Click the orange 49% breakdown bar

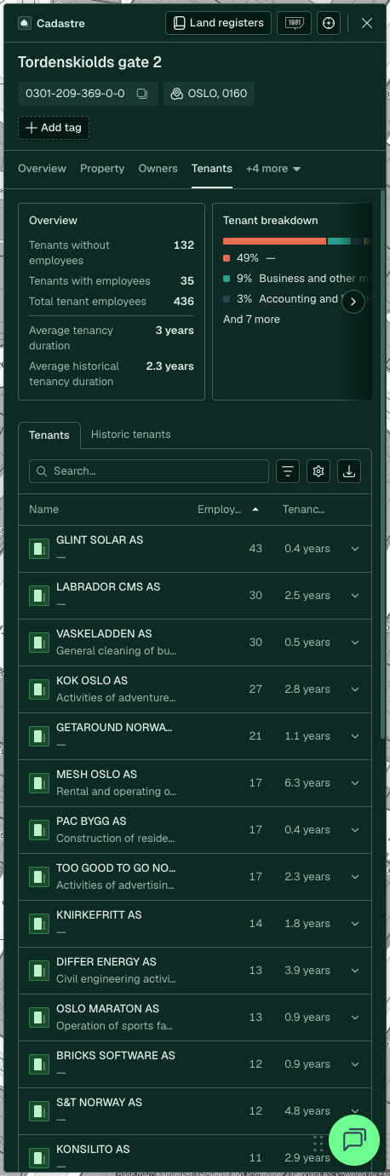tap(274, 241)
